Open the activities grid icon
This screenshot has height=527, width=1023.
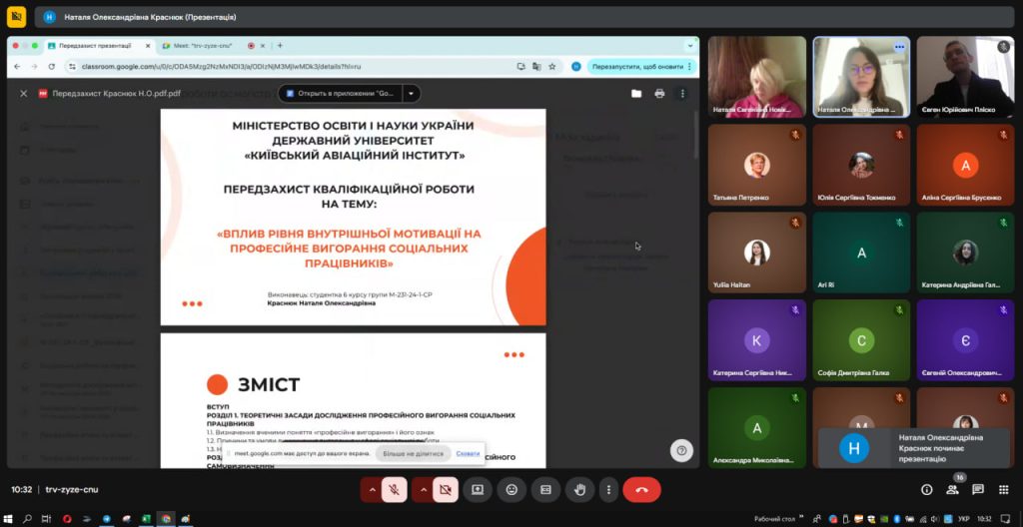(x=1004, y=490)
